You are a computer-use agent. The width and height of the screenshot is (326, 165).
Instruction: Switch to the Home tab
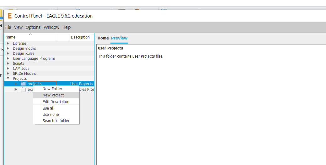pos(103,38)
